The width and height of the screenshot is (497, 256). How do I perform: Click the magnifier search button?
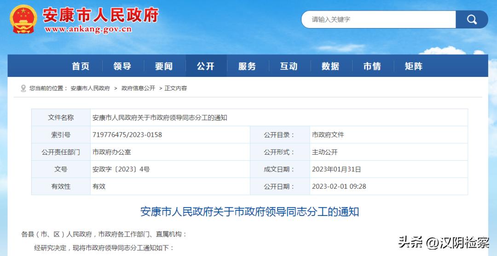(x=472, y=20)
